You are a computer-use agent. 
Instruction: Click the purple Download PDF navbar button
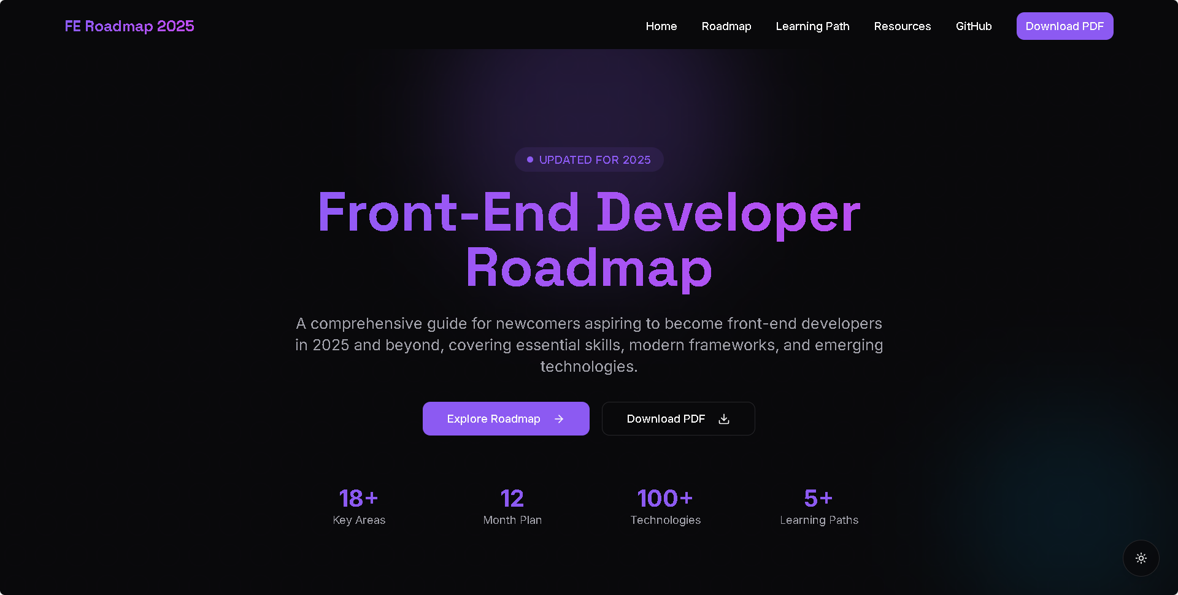tap(1064, 26)
